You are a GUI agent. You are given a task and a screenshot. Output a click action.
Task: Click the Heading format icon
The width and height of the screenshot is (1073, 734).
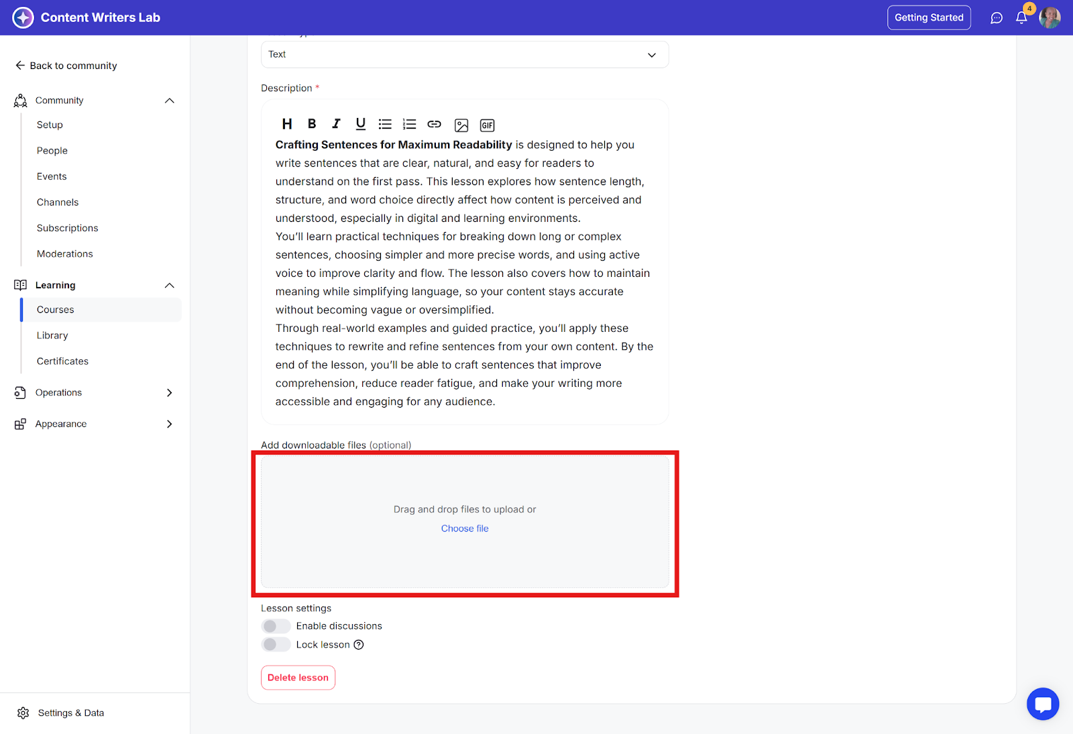point(287,124)
